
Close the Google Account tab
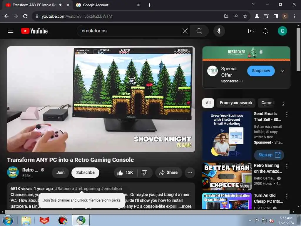pos(138,5)
